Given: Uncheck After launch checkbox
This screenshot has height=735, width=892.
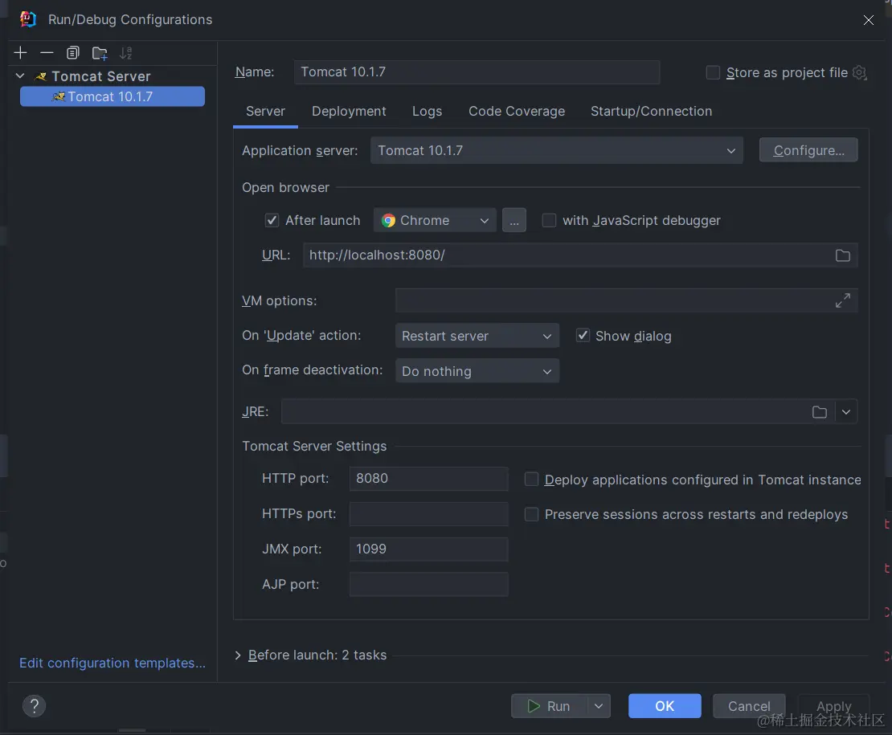Looking at the screenshot, I should (x=272, y=221).
